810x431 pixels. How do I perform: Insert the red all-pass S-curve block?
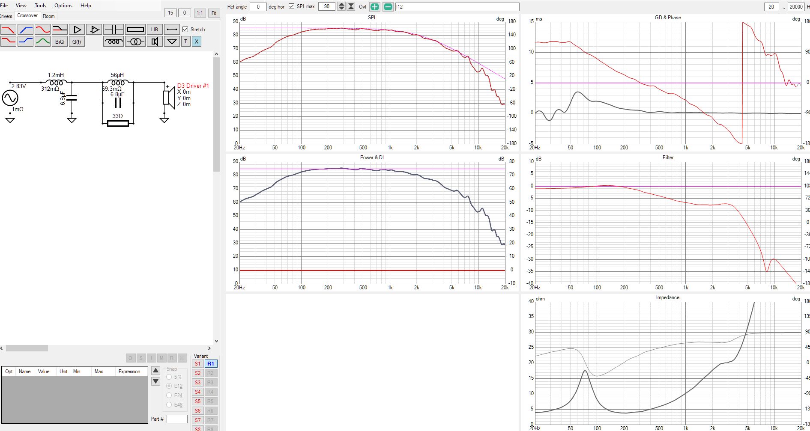pyautogui.click(x=42, y=30)
